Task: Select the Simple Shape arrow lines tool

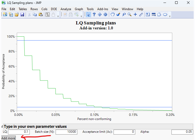Action: click(x=154, y=15)
